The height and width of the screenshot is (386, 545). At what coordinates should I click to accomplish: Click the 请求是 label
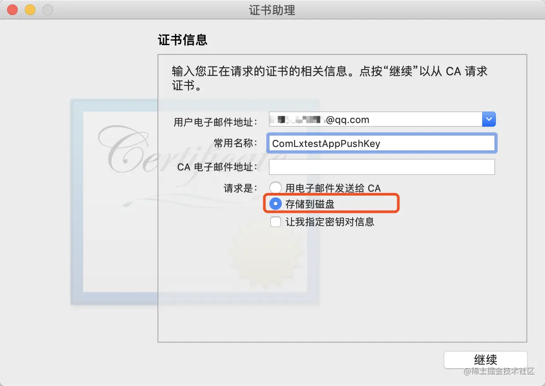coord(240,188)
